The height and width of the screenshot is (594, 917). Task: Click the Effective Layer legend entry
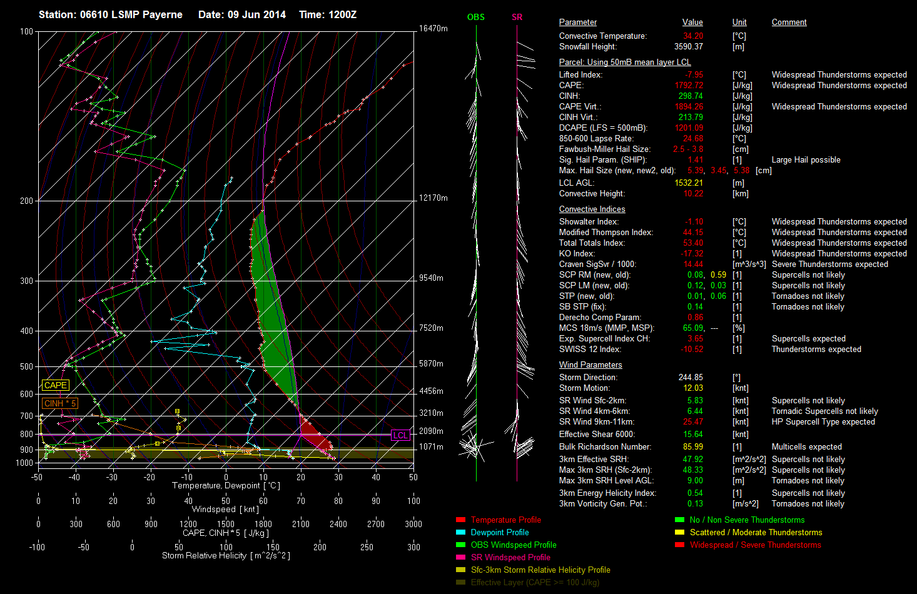535,583
